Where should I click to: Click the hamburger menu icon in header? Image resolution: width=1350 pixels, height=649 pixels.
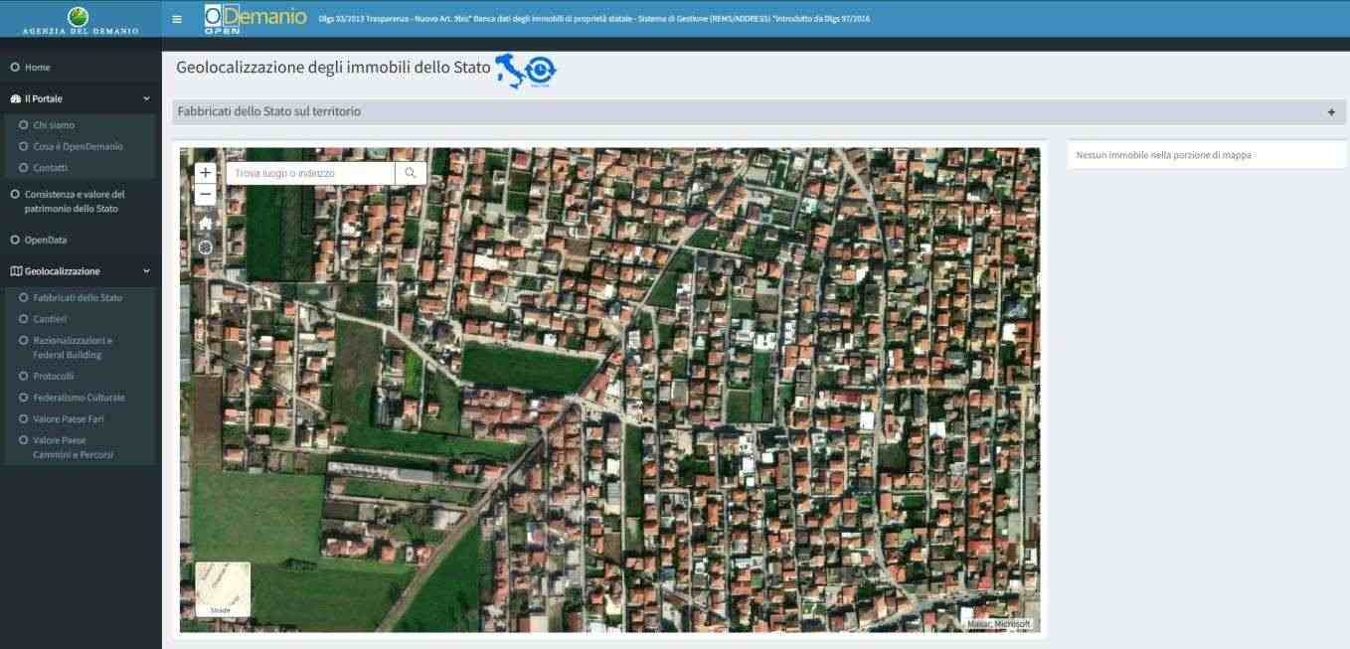(x=177, y=19)
